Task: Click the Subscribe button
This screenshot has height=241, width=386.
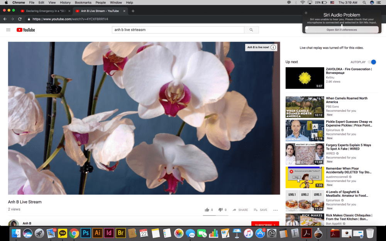Action: [265, 224]
